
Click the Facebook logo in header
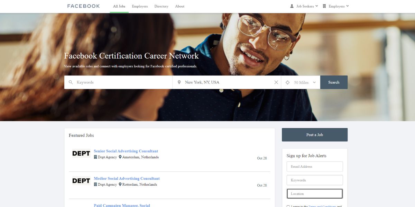pos(83,6)
